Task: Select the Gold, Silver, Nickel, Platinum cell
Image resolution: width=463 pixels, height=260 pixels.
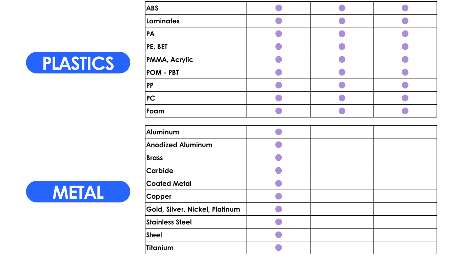Action: pos(196,209)
